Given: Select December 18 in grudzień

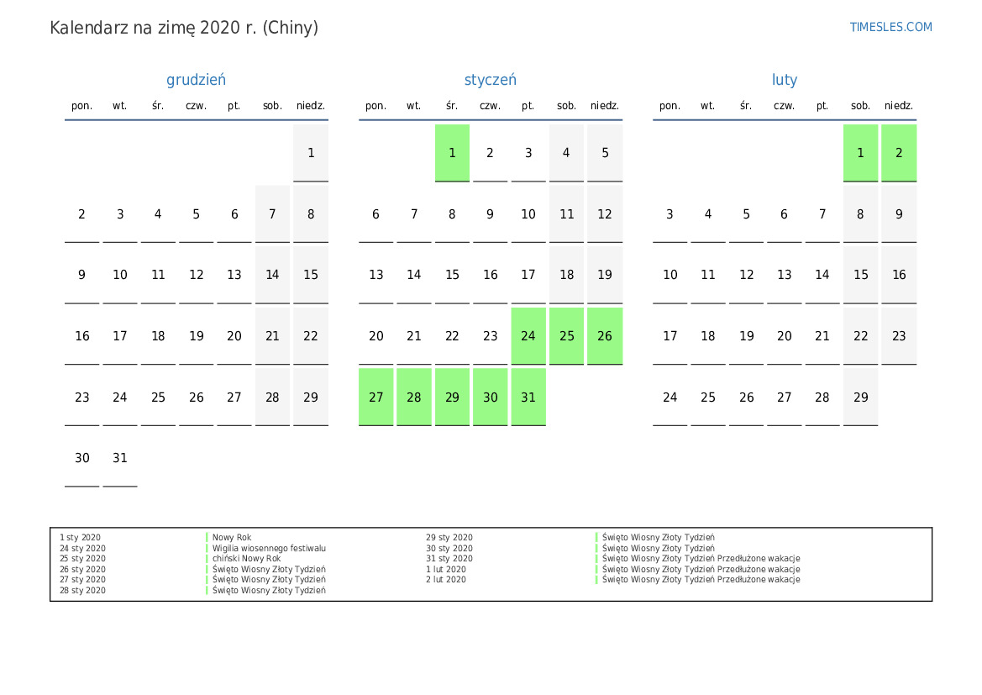Looking at the screenshot, I should click(158, 336).
